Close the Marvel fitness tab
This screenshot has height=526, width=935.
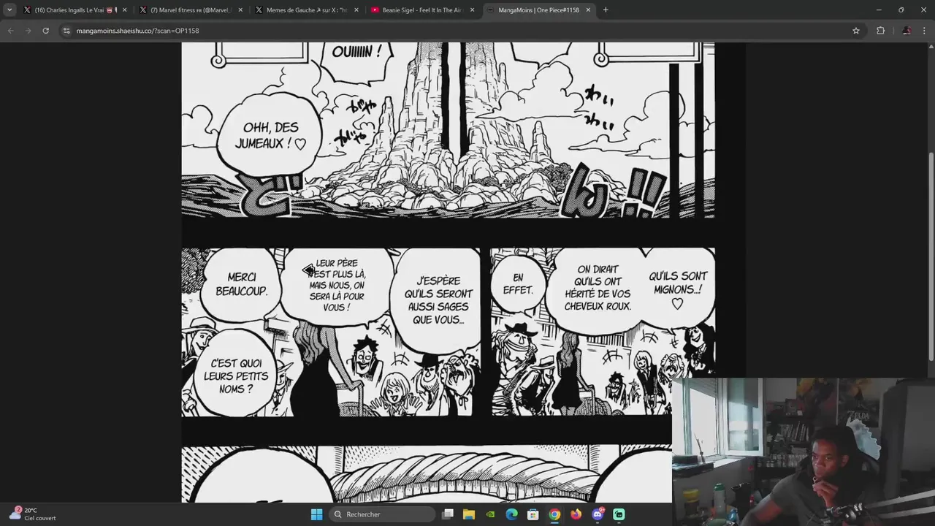click(240, 10)
